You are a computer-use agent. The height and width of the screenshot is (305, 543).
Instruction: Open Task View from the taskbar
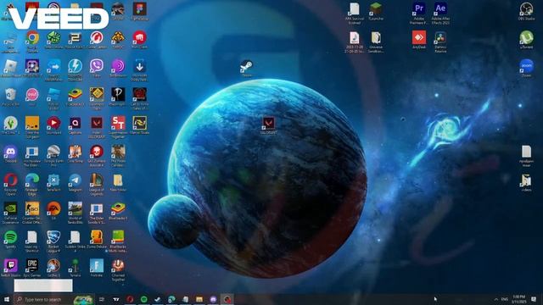[102, 299]
